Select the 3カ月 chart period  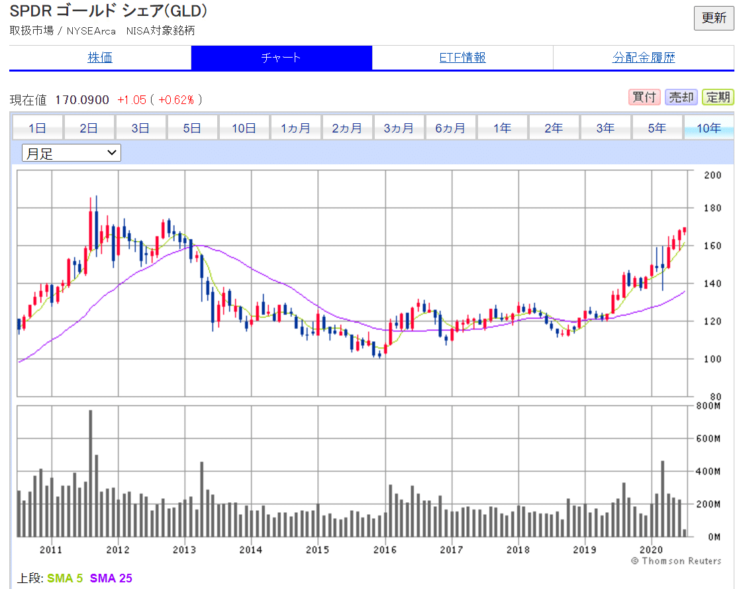pos(399,128)
